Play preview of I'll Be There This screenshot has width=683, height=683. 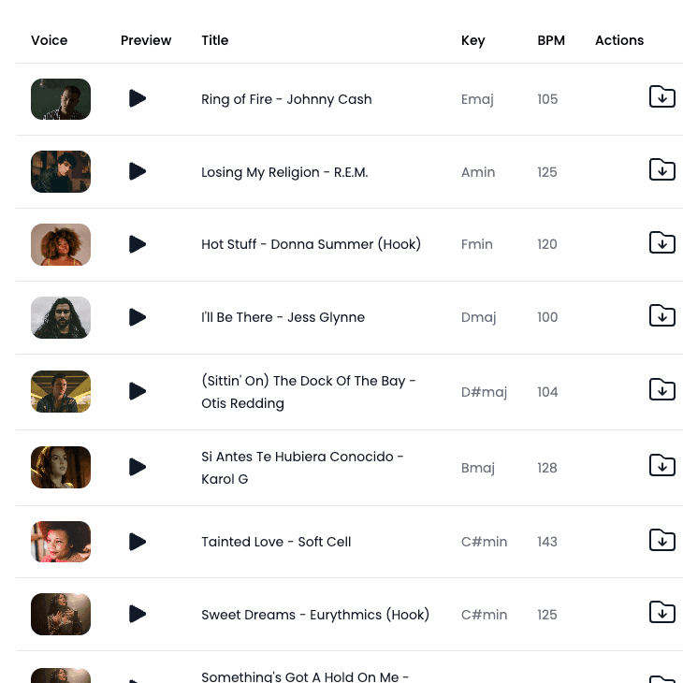tap(138, 317)
